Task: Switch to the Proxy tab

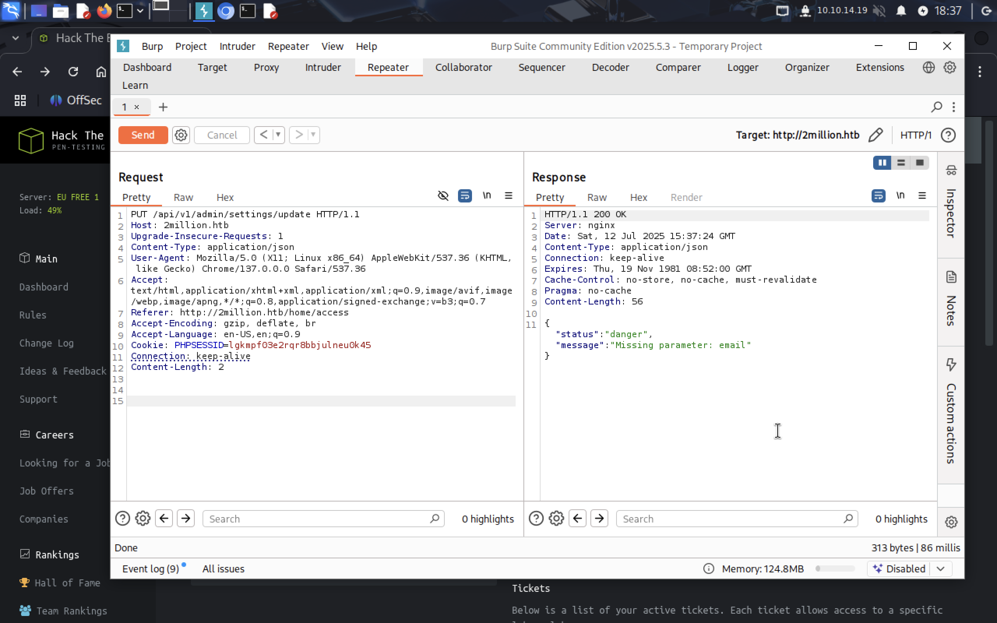Action: click(266, 67)
